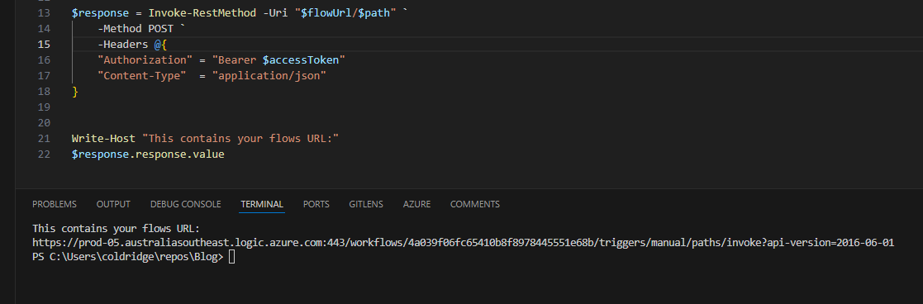Show the COMMENTS panel tab
The image size is (923, 304).
click(x=475, y=204)
